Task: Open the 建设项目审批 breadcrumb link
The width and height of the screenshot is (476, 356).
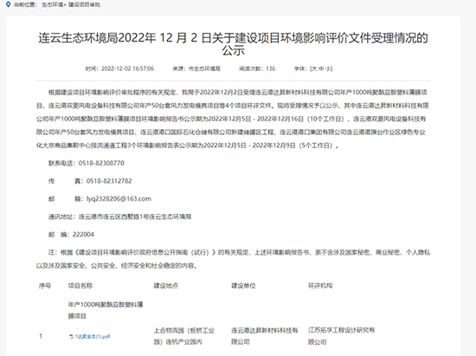Action: (84, 5)
